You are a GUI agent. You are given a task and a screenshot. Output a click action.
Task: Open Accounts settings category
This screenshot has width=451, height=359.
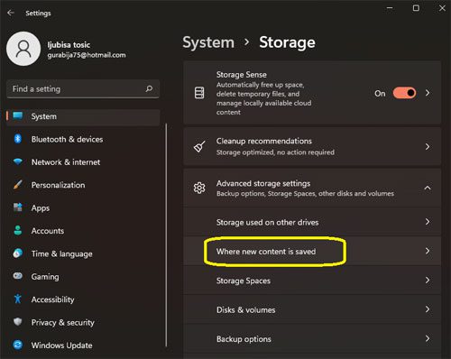[x=83, y=231]
